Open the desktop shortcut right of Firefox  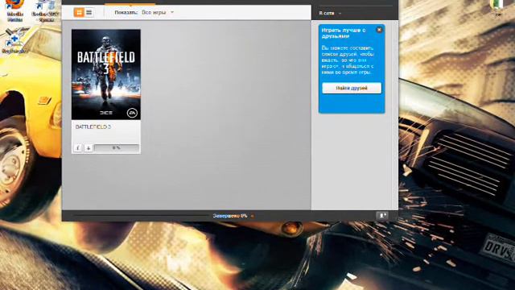click(x=46, y=10)
